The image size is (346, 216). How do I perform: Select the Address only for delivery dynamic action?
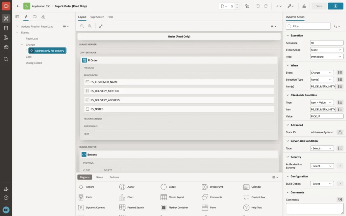(x=47, y=51)
